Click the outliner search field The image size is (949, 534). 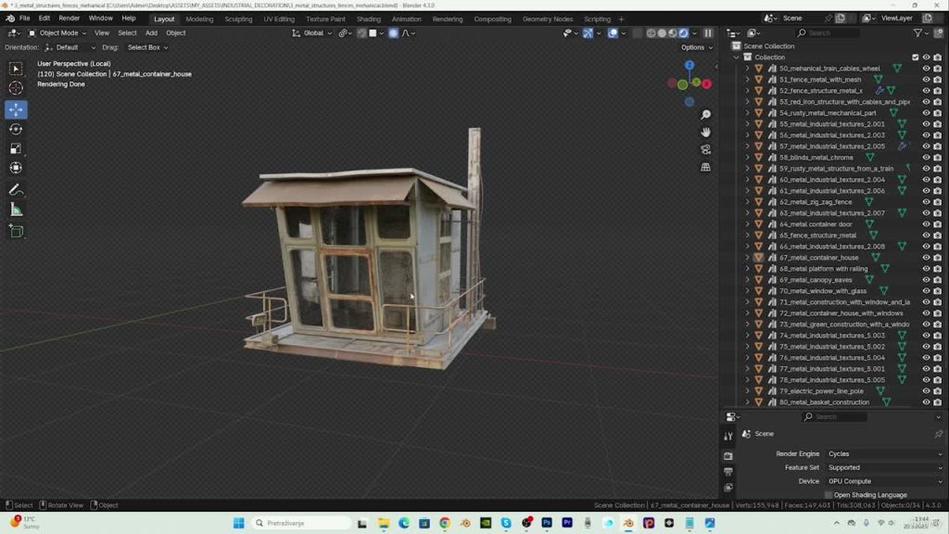(x=829, y=32)
